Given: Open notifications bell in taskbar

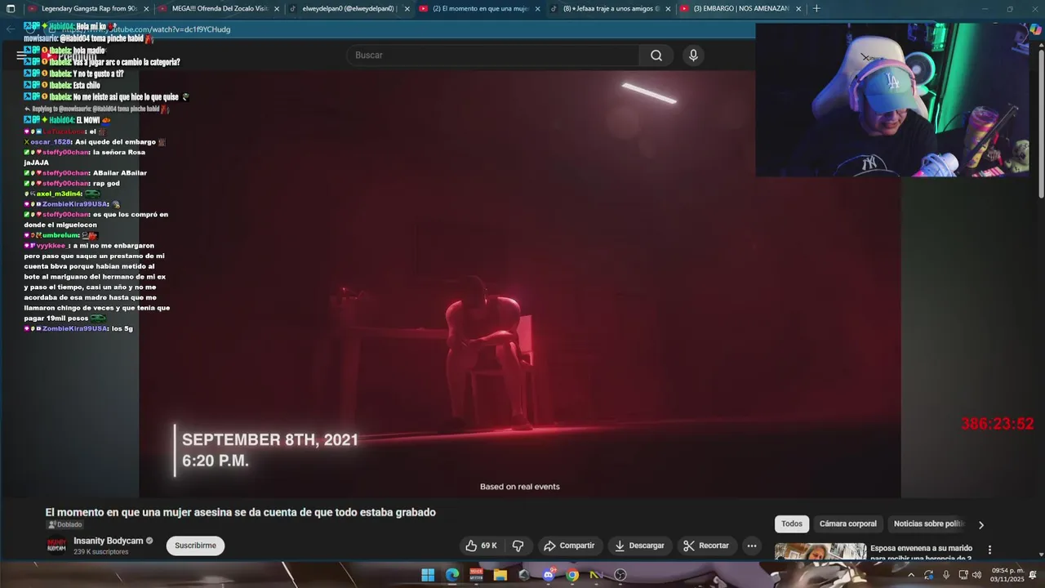Looking at the screenshot, I should coord(1033,575).
